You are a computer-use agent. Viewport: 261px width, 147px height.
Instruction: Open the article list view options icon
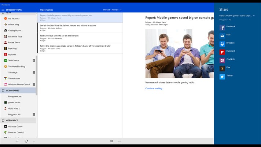[x=111, y=141]
